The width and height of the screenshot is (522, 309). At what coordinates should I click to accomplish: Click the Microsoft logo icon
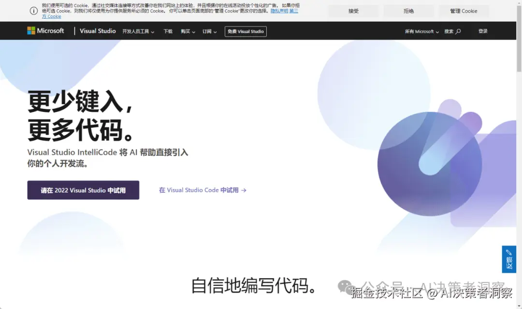[x=30, y=30]
